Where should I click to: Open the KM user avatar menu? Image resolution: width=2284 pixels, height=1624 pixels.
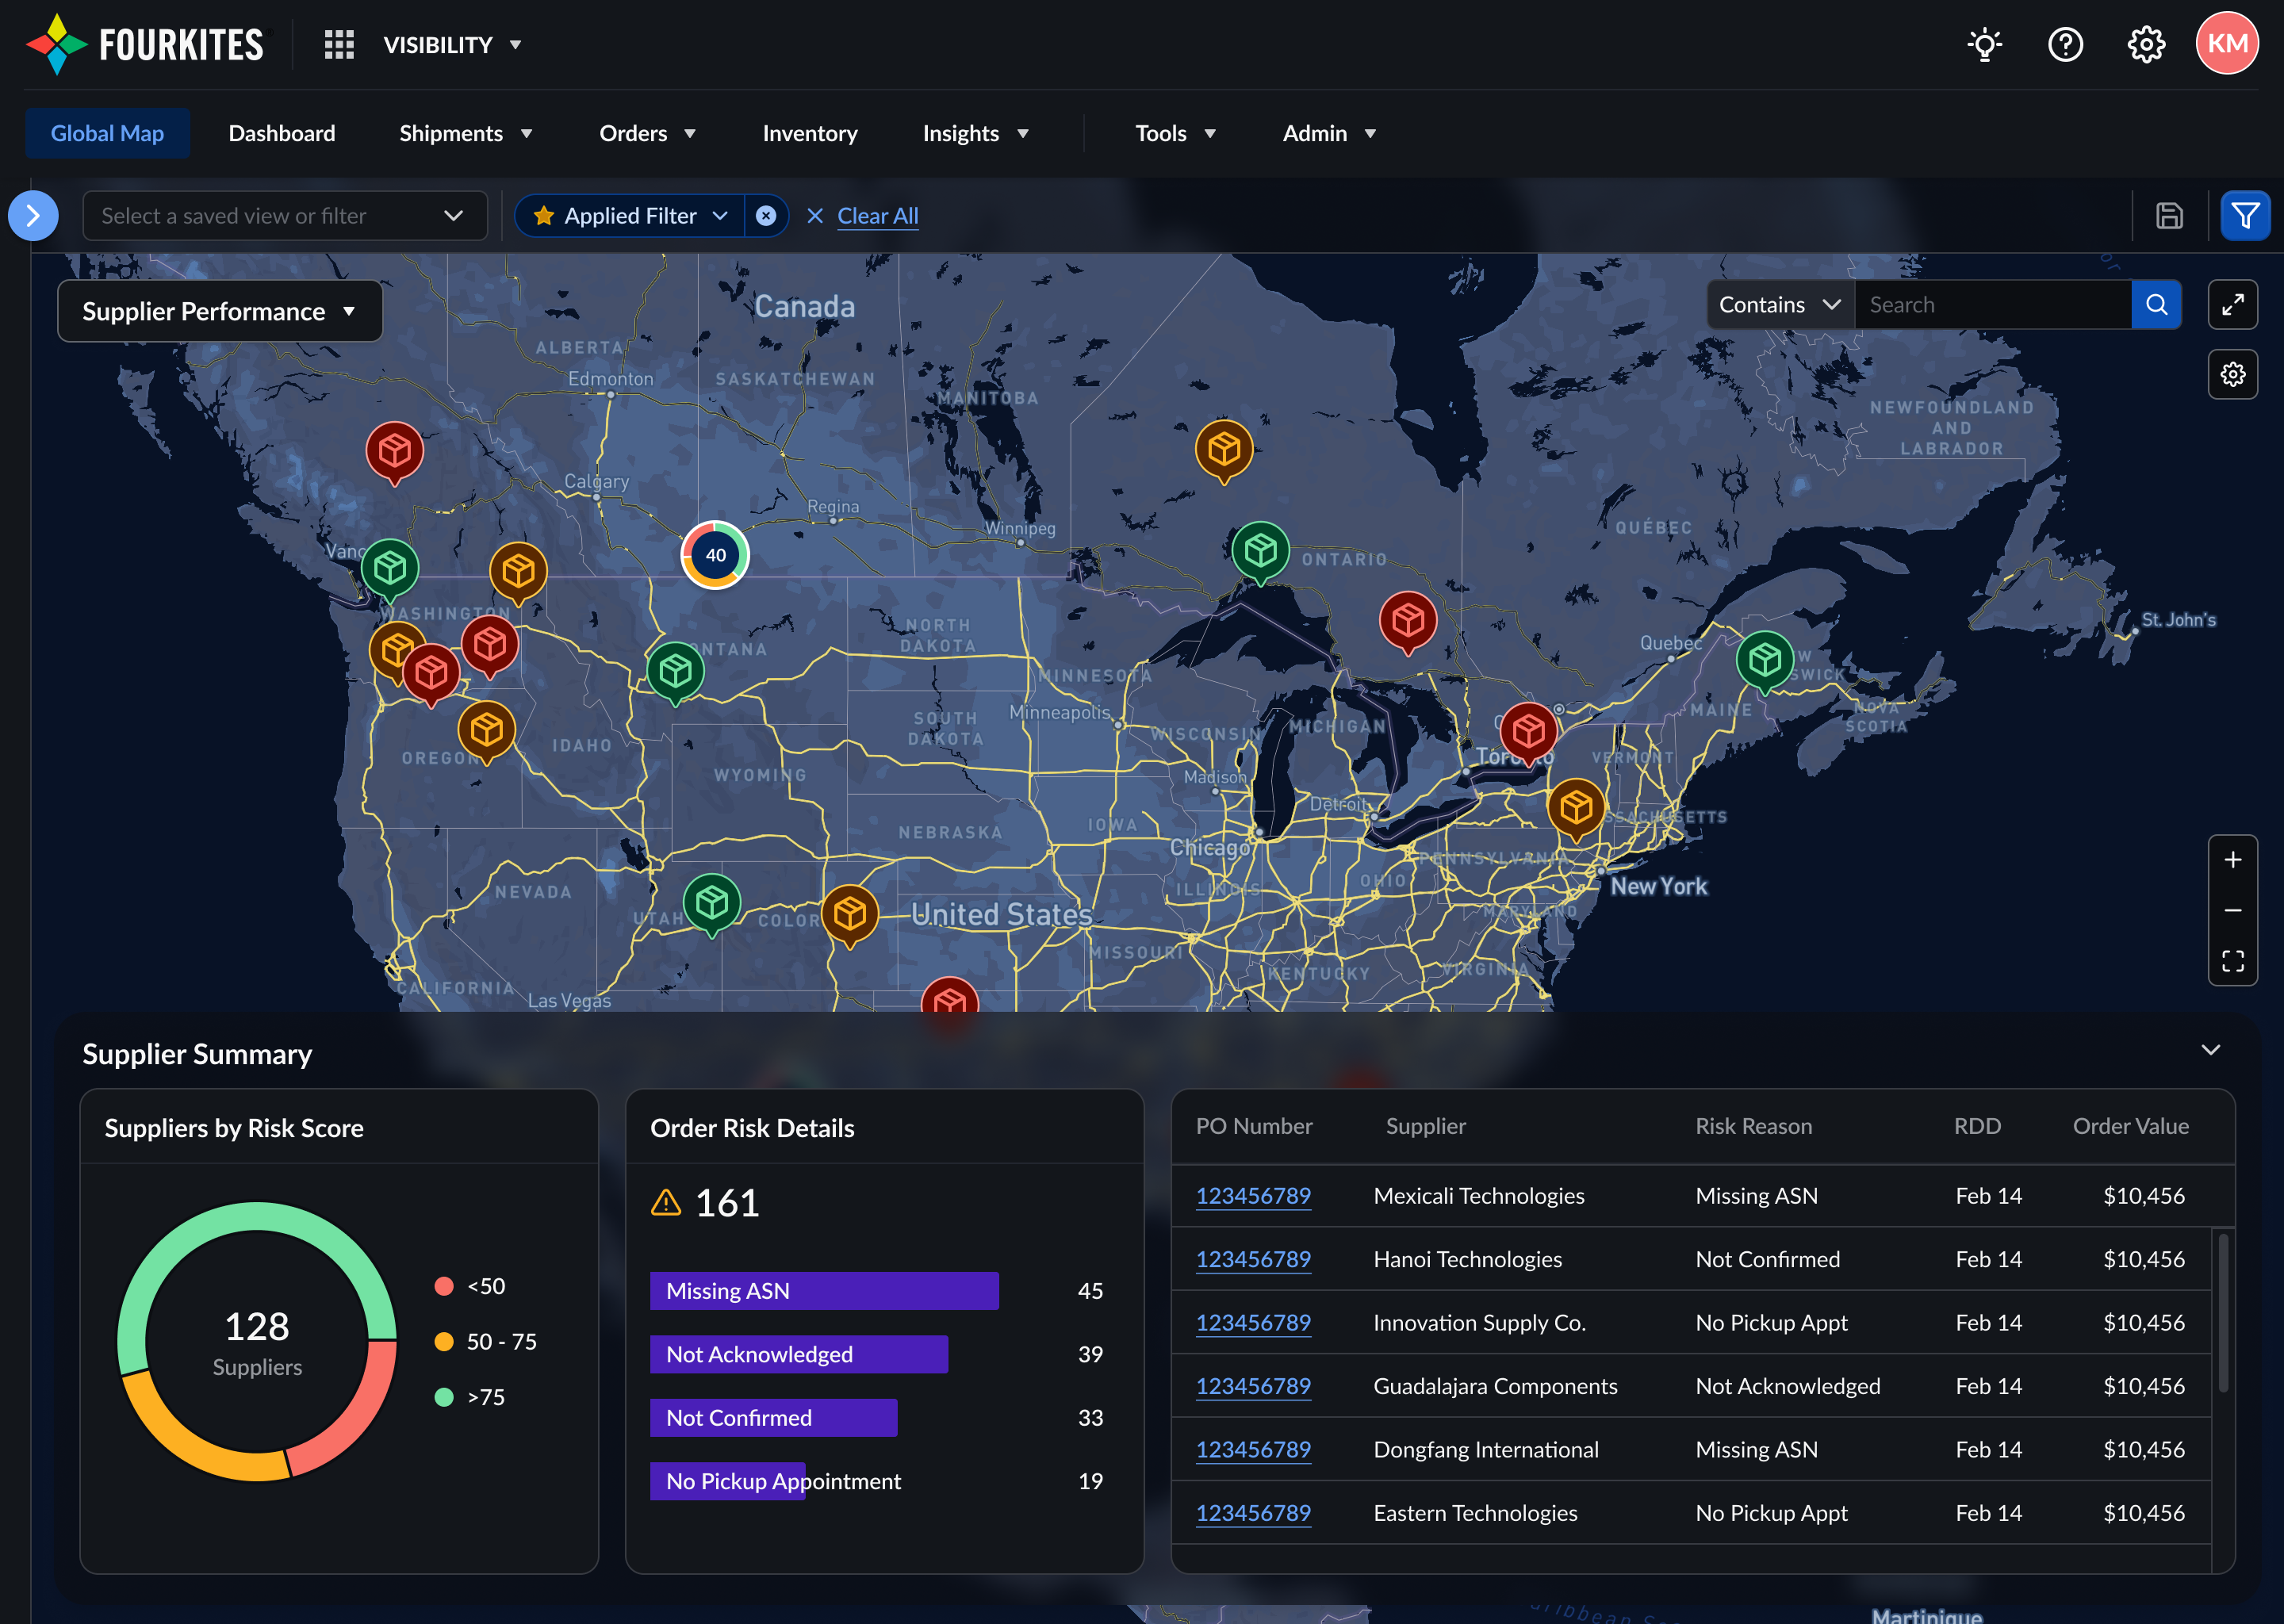click(x=2226, y=43)
